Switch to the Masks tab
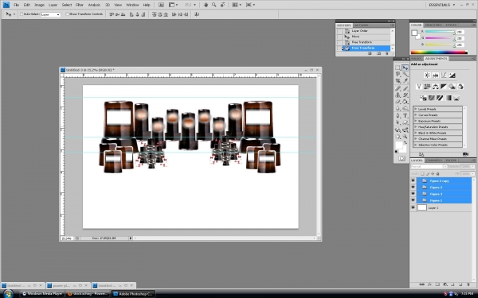Image resolution: width=478 pixels, height=298 pixels. [417, 58]
